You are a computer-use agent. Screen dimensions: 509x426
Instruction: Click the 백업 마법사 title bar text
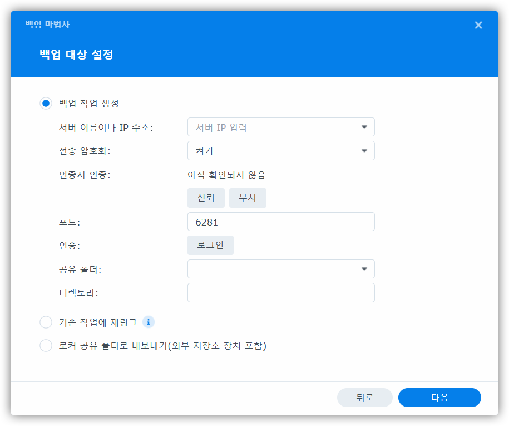click(x=47, y=25)
